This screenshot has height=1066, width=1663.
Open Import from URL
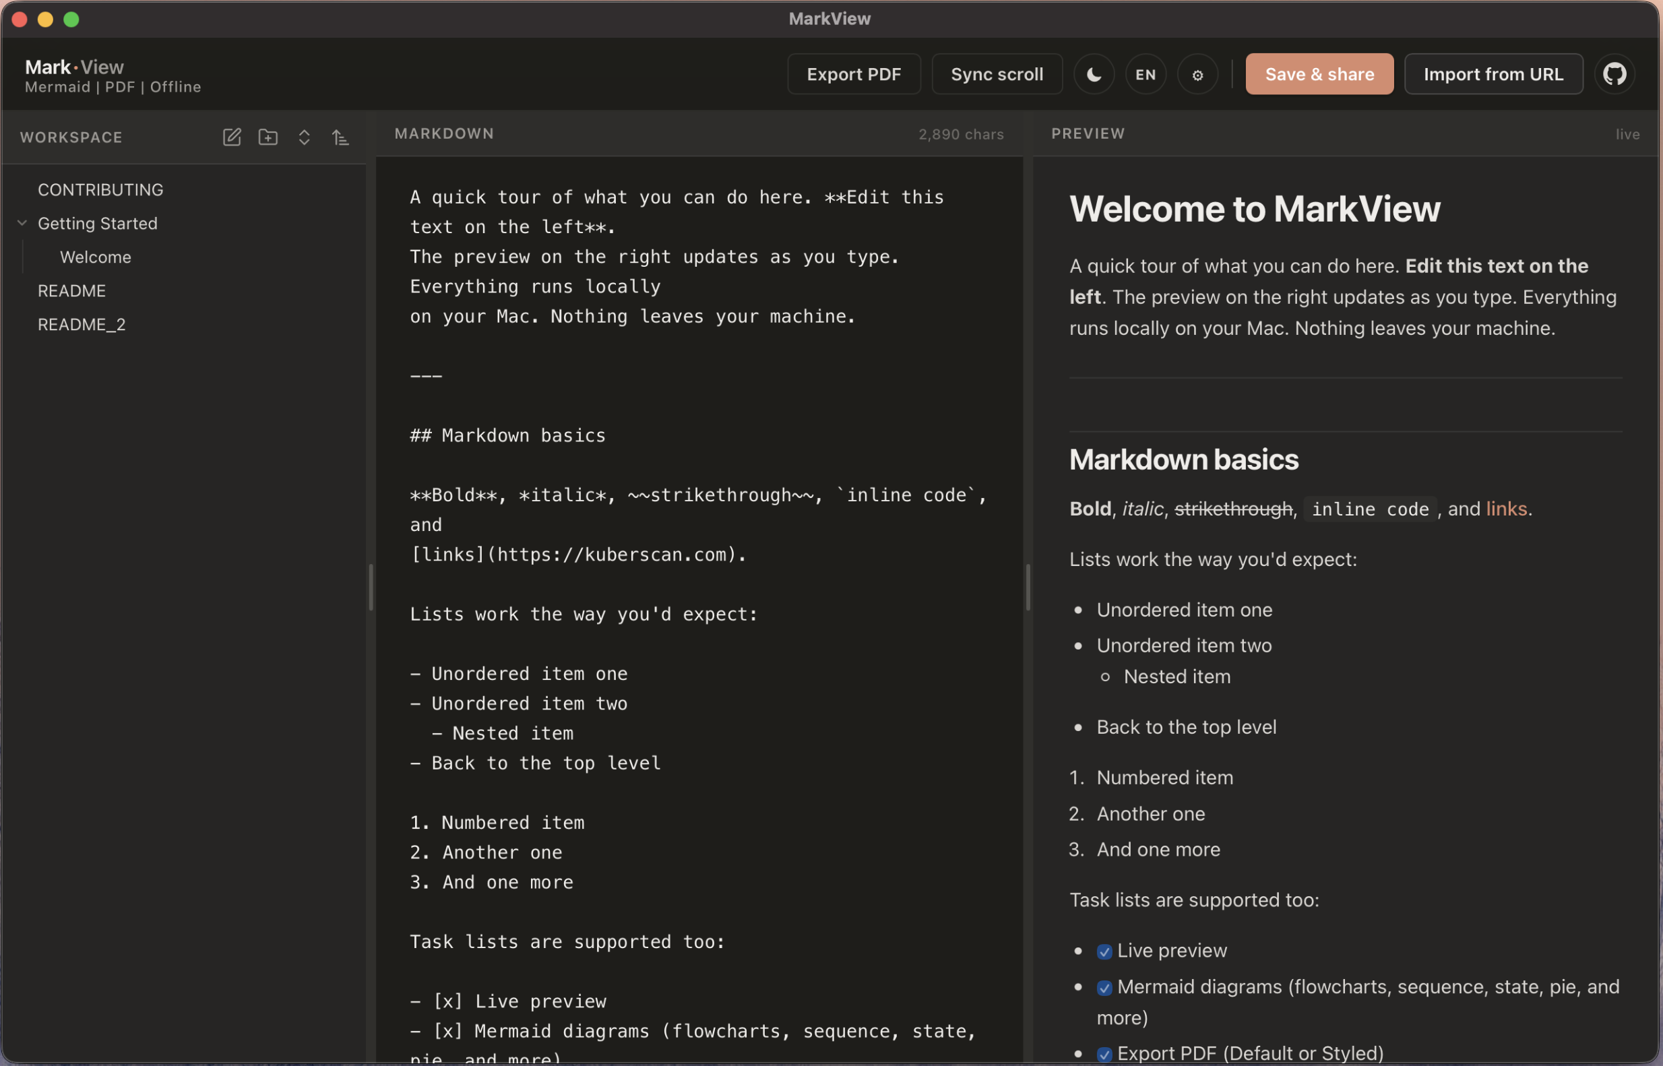coord(1493,74)
